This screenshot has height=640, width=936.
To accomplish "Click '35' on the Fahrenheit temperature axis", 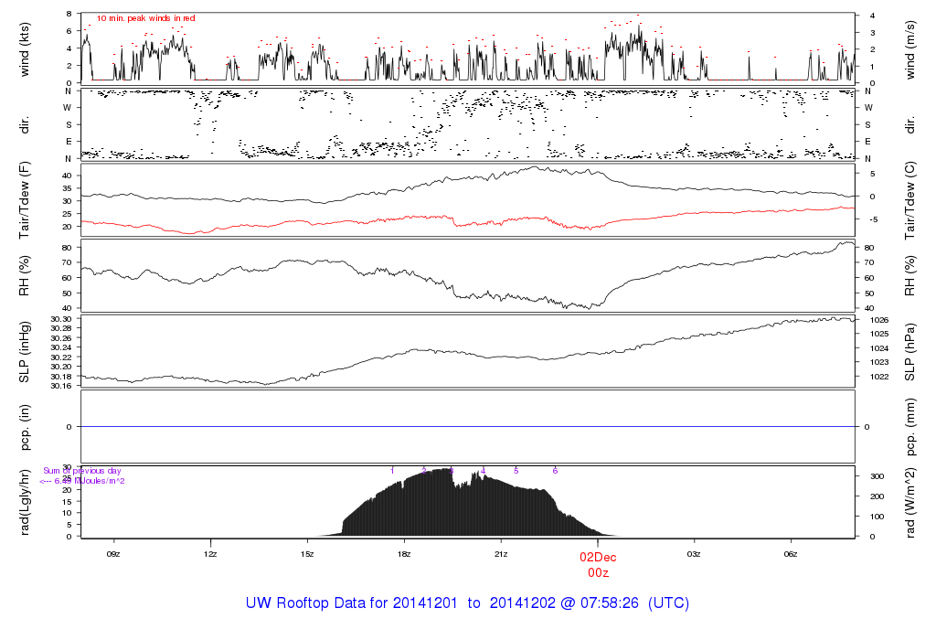I will pyautogui.click(x=67, y=188).
